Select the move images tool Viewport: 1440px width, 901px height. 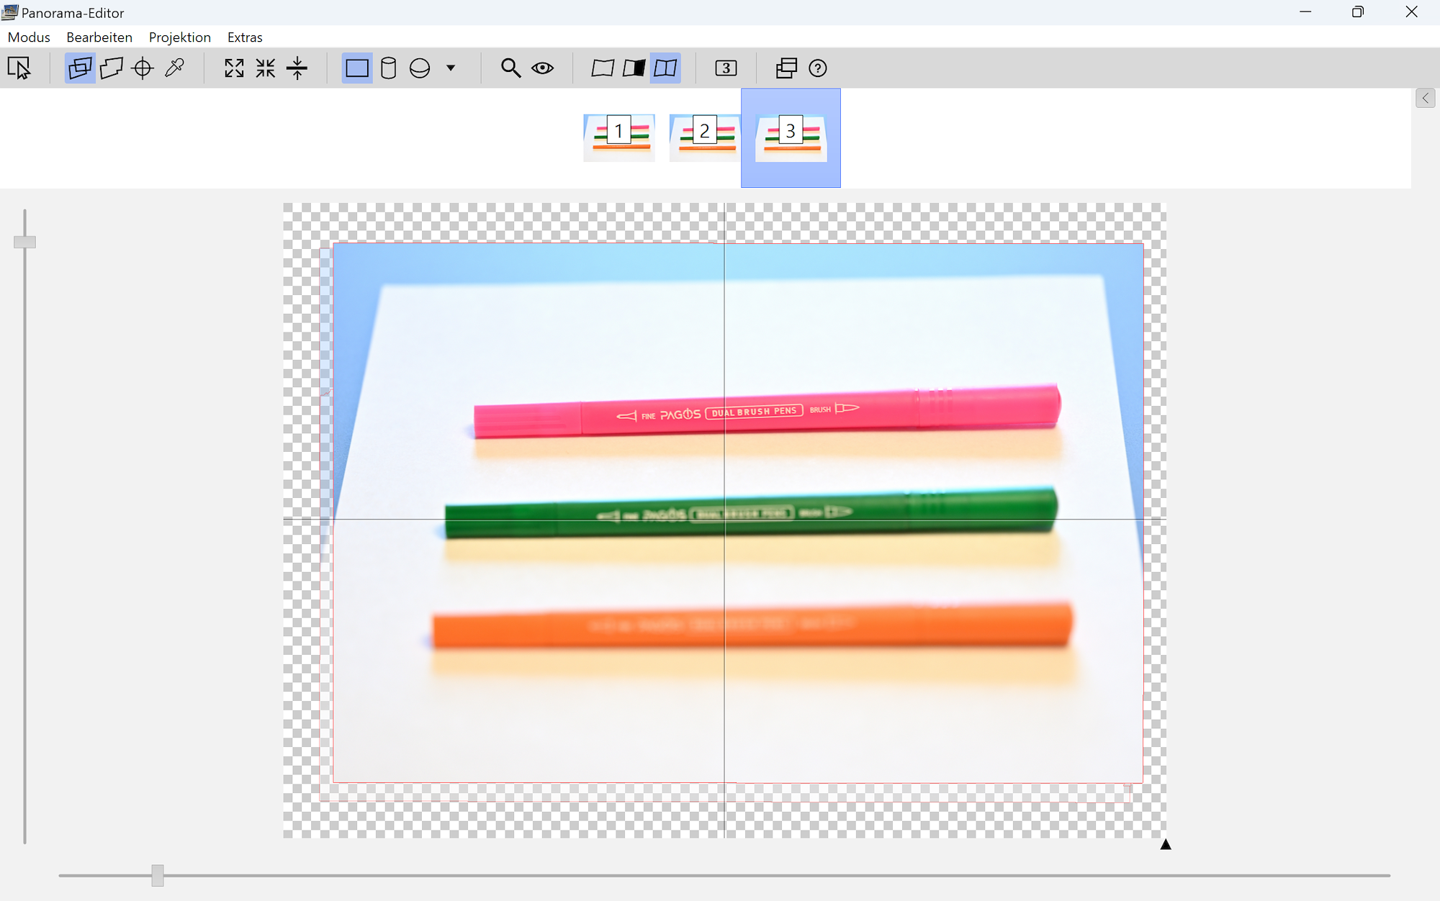(x=80, y=68)
